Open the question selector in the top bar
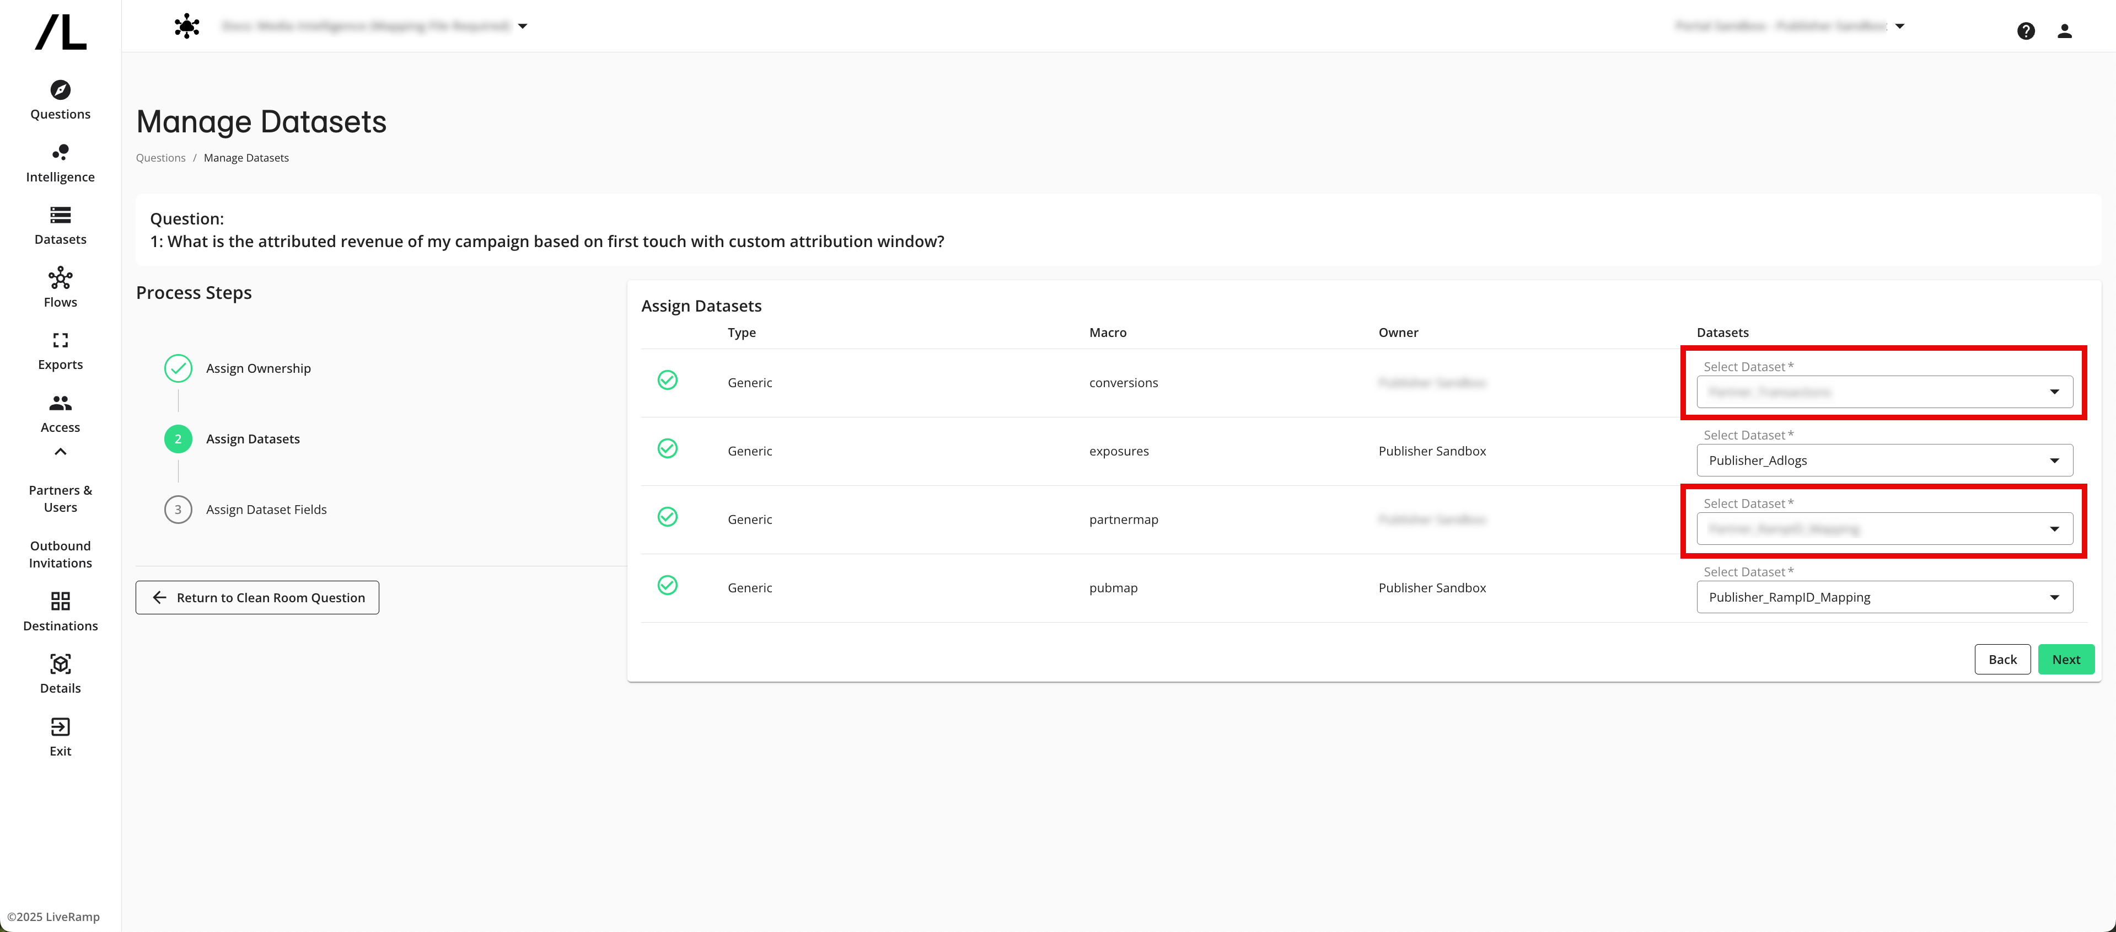2116x932 pixels. coord(523,25)
